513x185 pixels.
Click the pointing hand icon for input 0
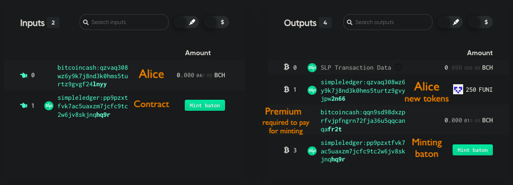24,75
